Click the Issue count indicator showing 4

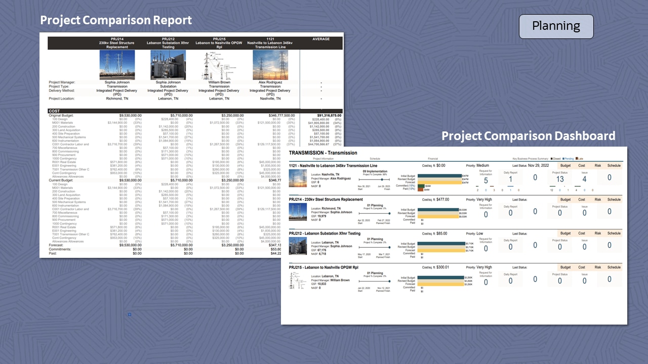click(x=584, y=179)
